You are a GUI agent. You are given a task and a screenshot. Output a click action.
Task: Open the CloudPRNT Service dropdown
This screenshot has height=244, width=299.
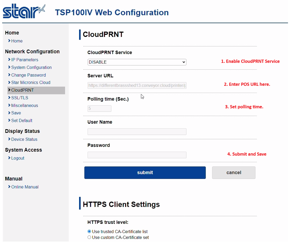[x=137, y=62]
